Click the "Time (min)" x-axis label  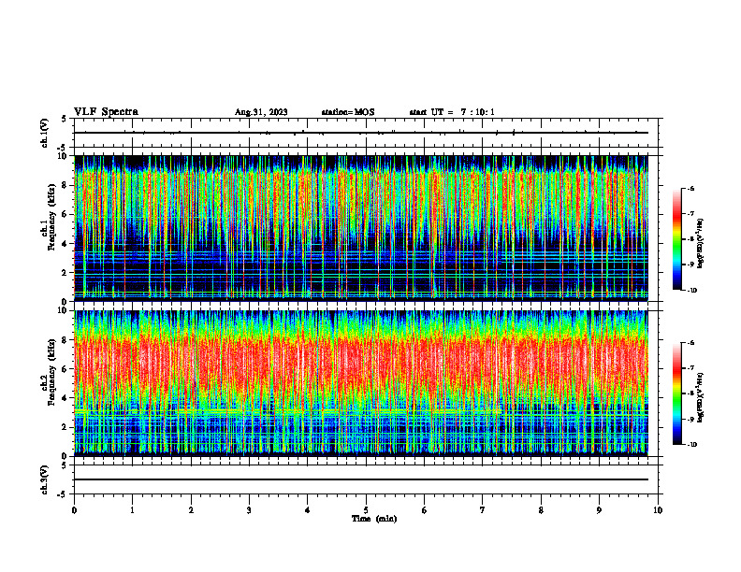pos(374,519)
